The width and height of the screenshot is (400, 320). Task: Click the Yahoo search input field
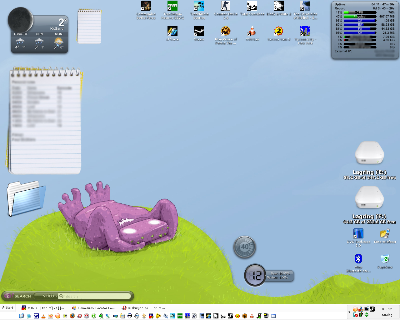95,296
